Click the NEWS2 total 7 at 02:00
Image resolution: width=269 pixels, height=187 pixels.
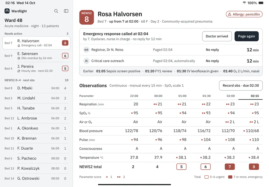pos(230,167)
